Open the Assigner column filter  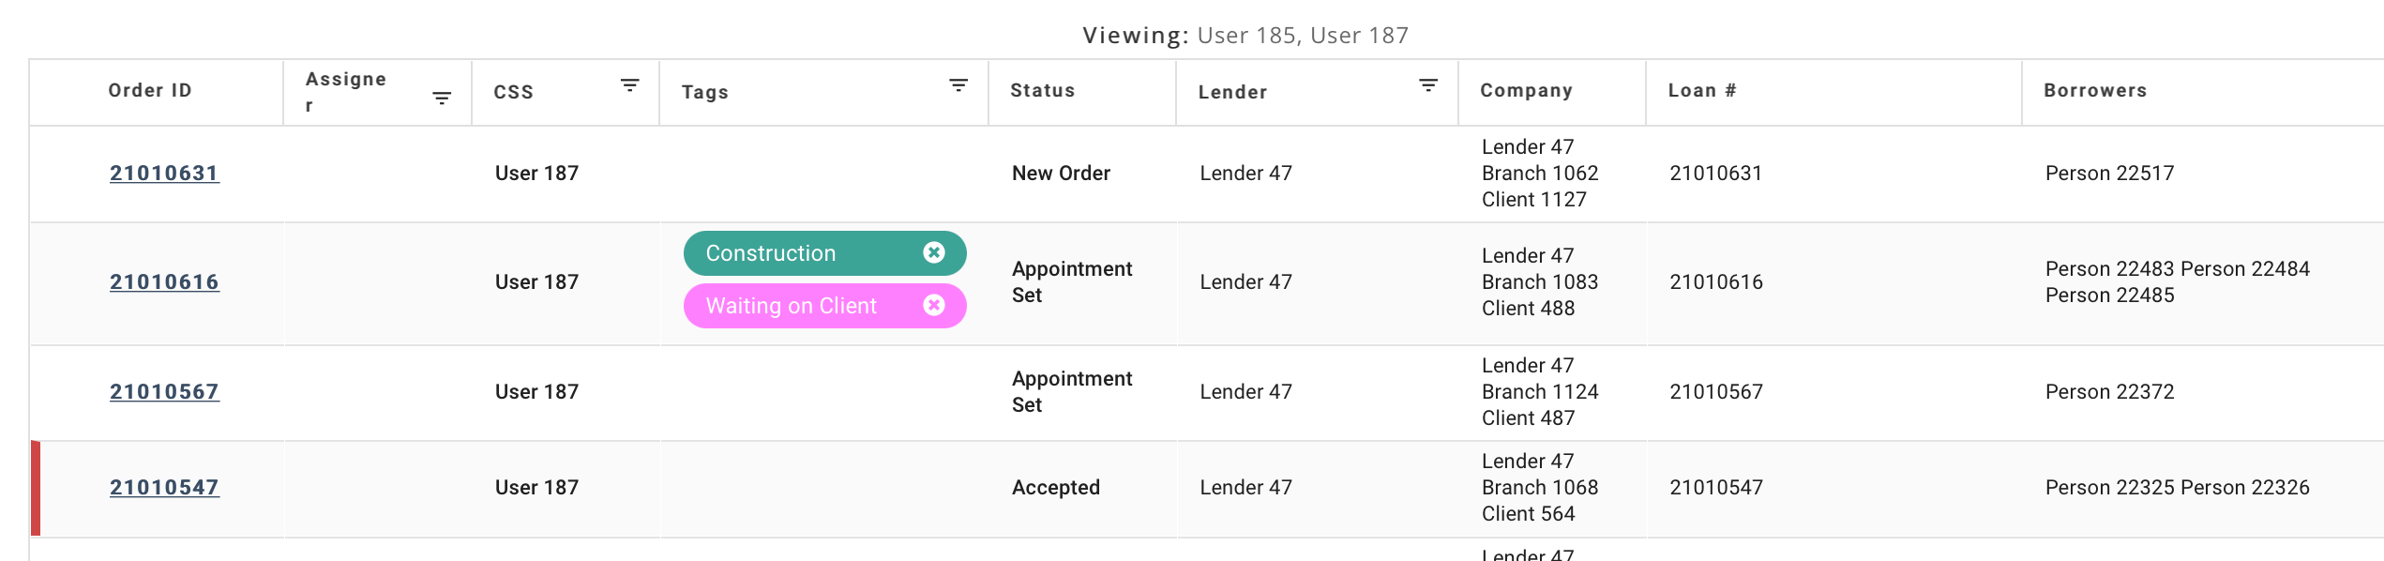(442, 99)
